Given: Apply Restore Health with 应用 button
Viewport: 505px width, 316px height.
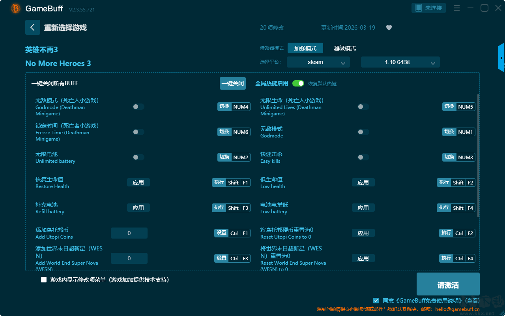Looking at the screenshot, I should [138, 182].
